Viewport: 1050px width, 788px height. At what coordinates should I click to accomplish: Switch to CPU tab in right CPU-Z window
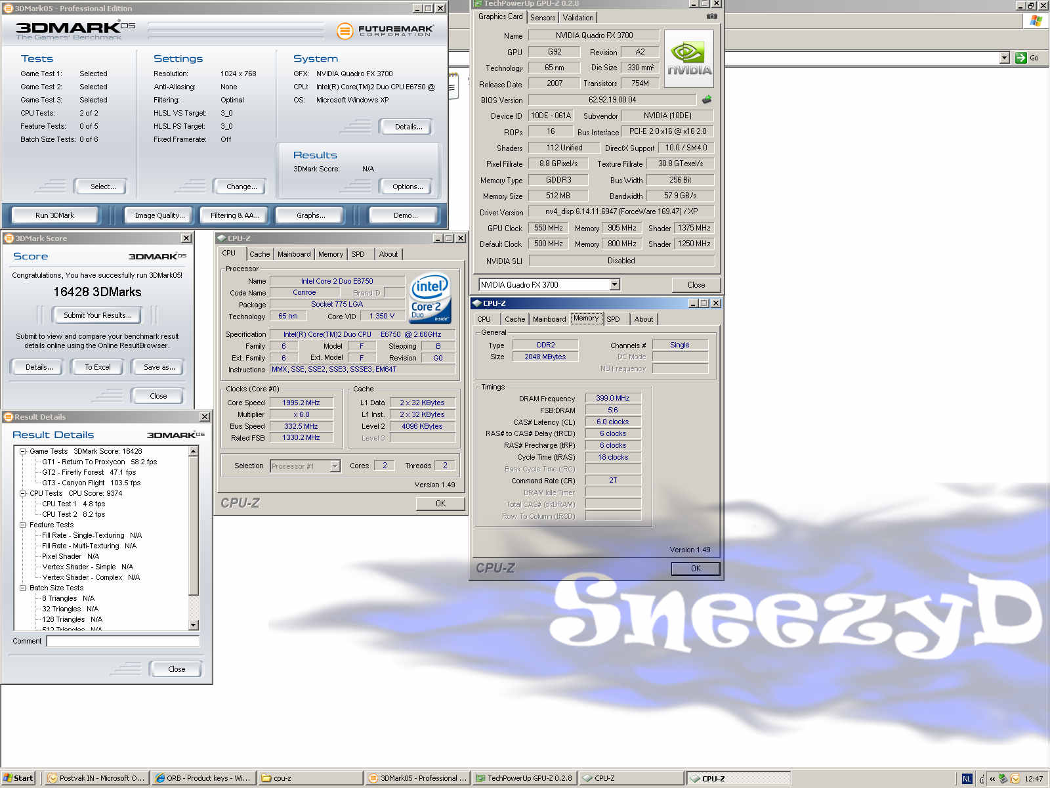click(484, 319)
